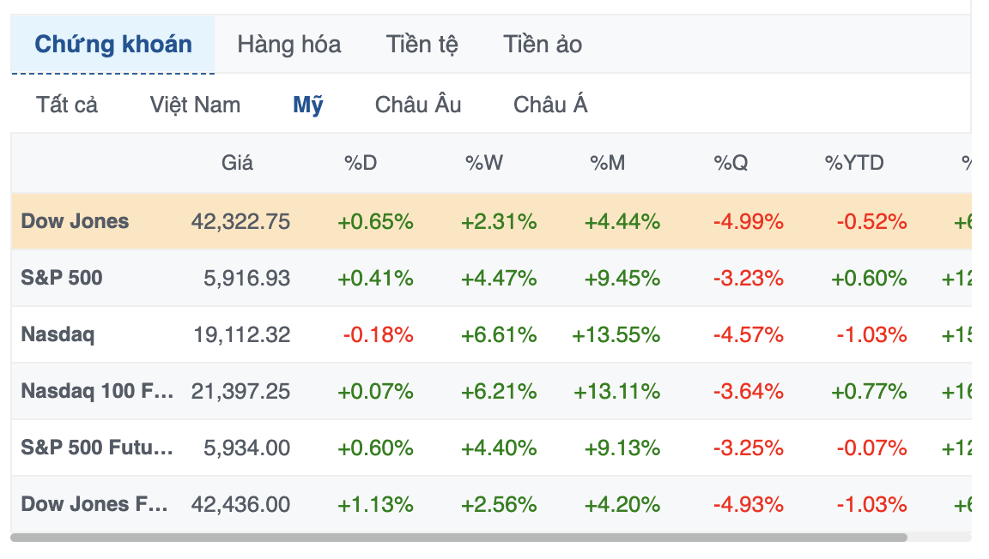Show the Tất cả market filter

click(x=67, y=105)
